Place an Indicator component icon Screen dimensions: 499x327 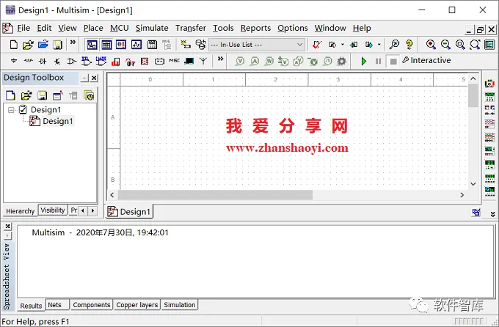pyautogui.click(x=145, y=61)
